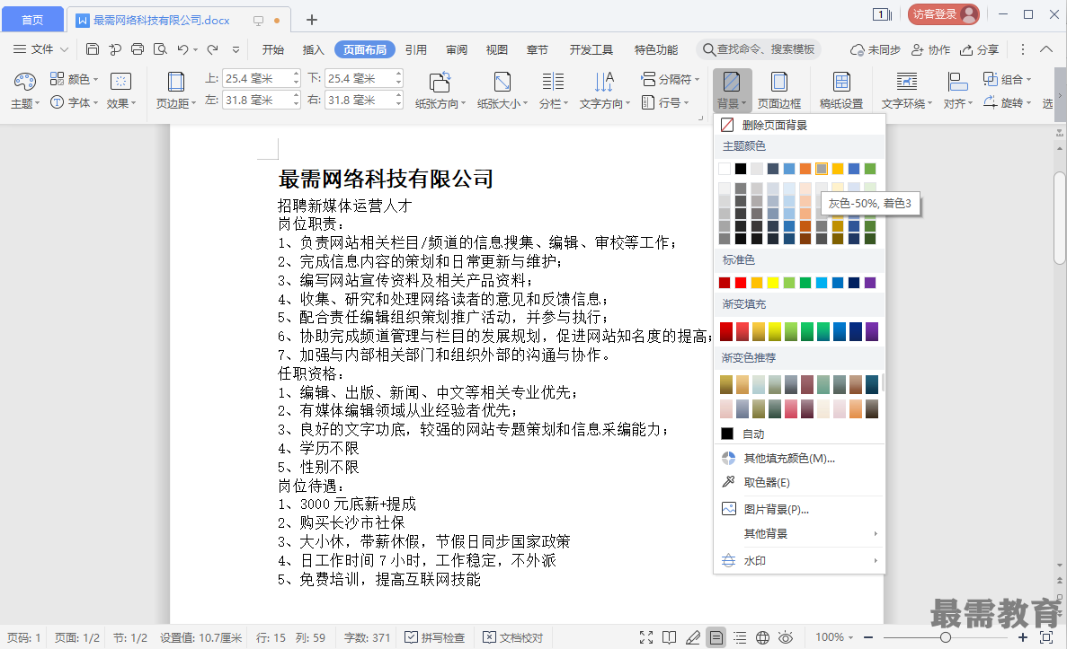Open the 分栏 columns tool
Image resolution: width=1067 pixels, height=649 pixels.
[x=553, y=91]
